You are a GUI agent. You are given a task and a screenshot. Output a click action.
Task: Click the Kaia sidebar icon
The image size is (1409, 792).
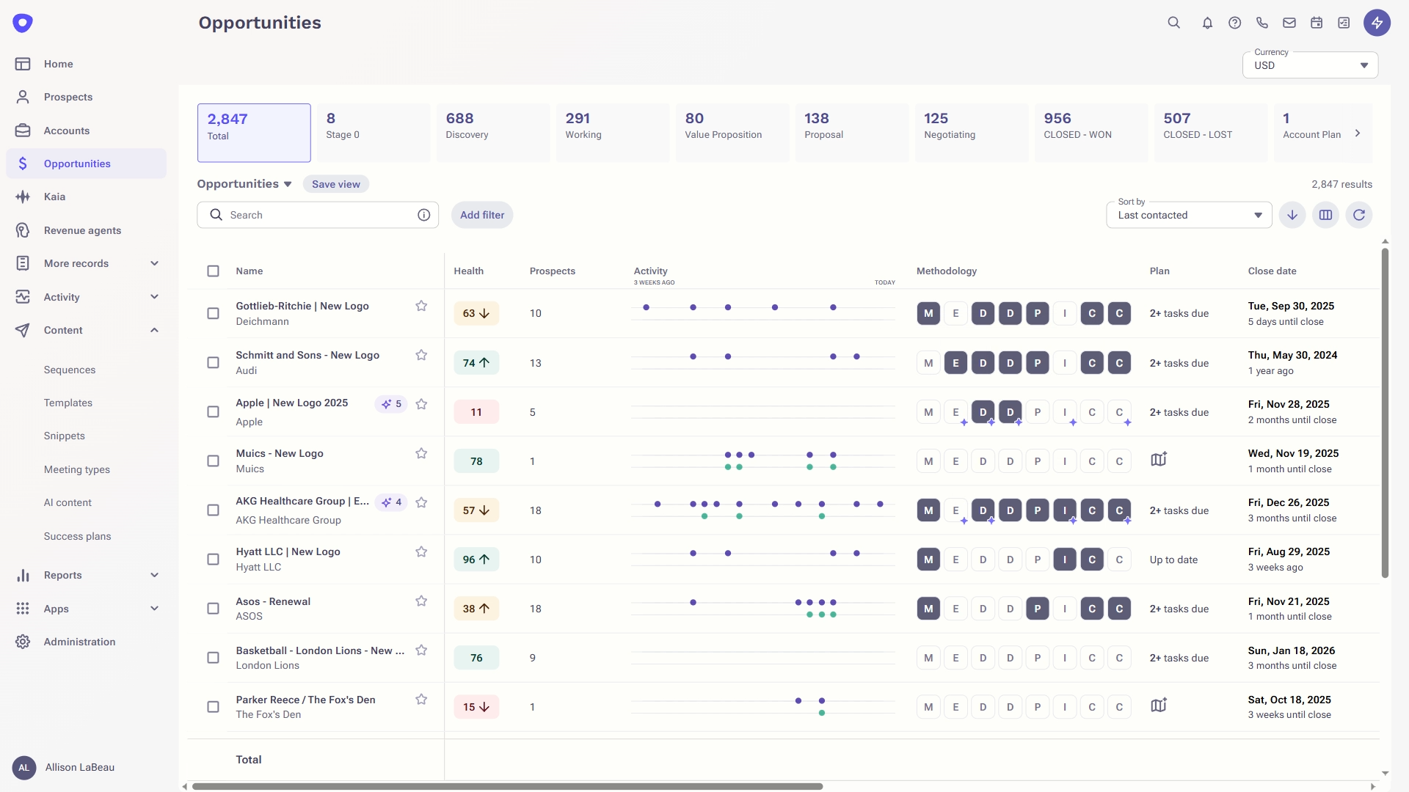(x=23, y=197)
